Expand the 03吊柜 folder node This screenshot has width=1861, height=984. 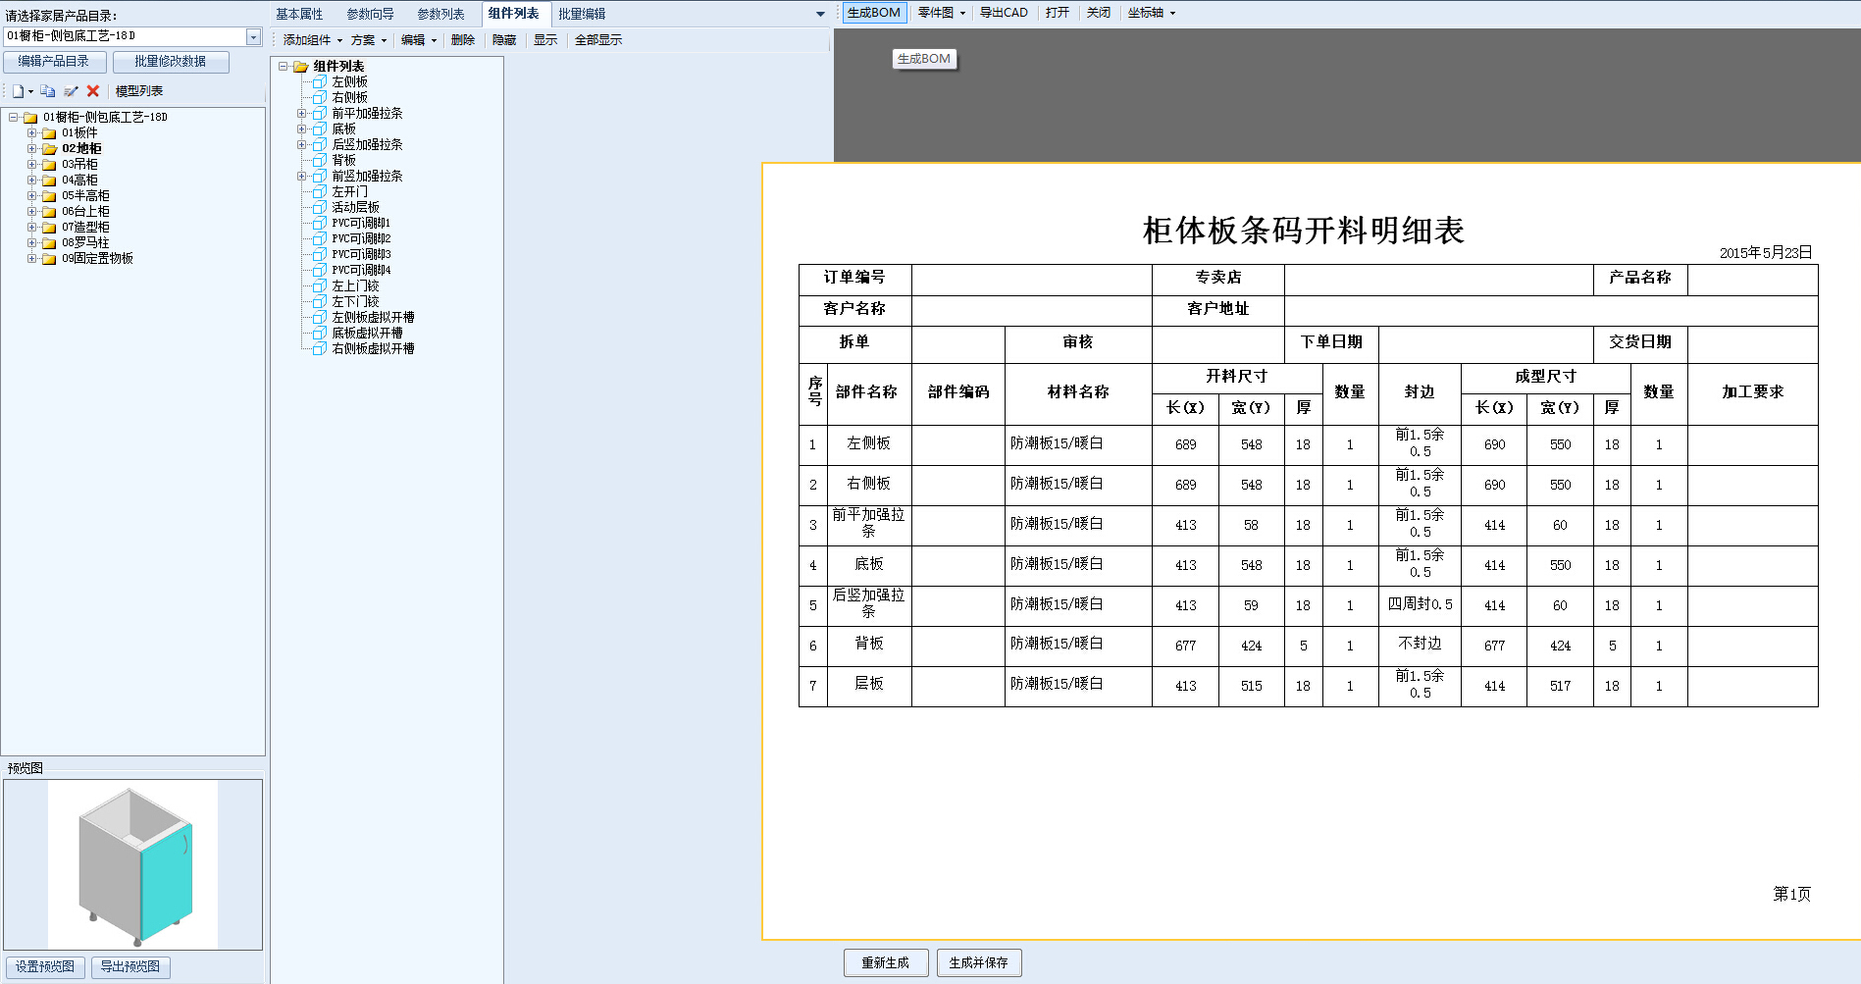[31, 165]
